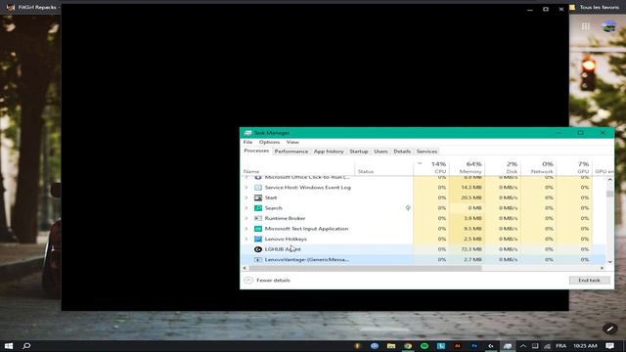Click the LenovoVantage process icon
The width and height of the screenshot is (626, 352).
(x=258, y=260)
